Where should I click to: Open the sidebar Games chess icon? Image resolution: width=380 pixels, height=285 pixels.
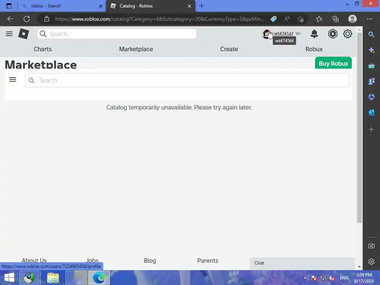pyautogui.click(x=371, y=81)
